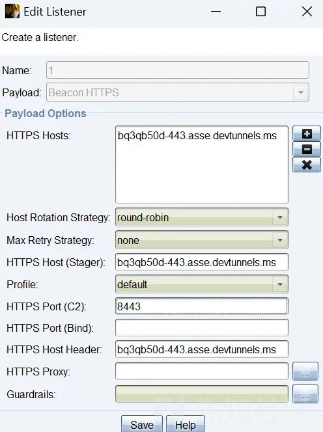
Task: Click the Guardrails text field
Action: pyautogui.click(x=202, y=394)
